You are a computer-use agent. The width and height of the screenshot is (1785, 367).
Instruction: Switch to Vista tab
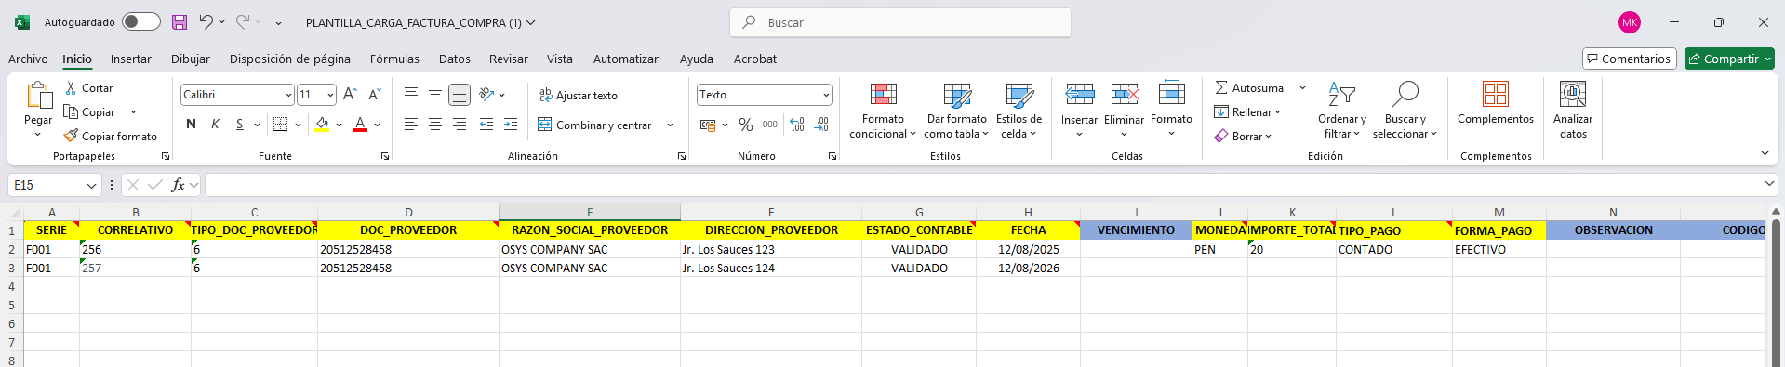tap(560, 59)
